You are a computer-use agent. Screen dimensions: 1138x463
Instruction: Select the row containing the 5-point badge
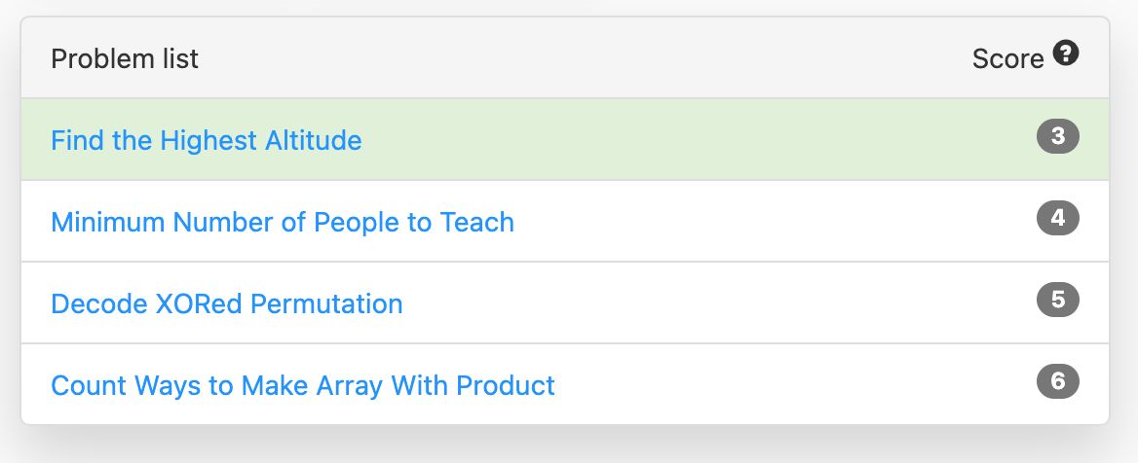pos(565,303)
